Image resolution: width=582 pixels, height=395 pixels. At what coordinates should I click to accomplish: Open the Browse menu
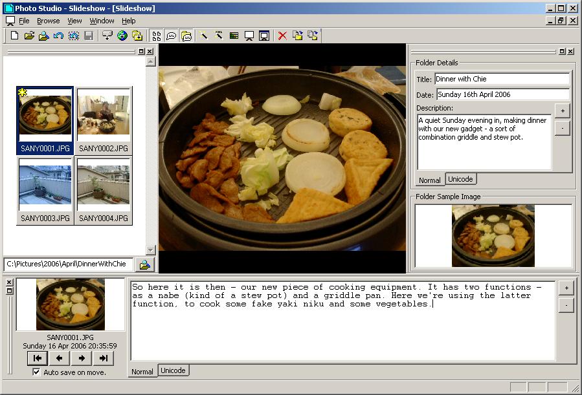click(48, 21)
